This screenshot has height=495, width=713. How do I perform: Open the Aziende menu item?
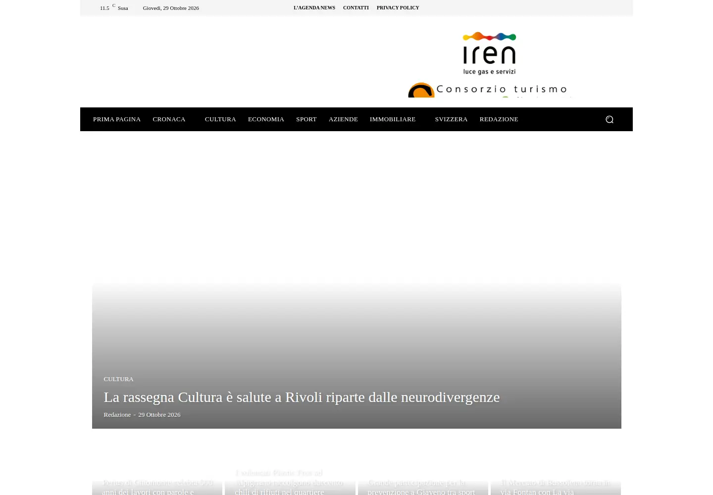point(343,119)
